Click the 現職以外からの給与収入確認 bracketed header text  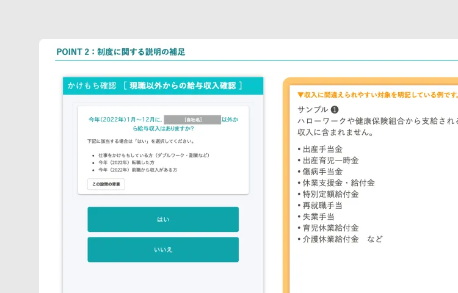coord(183,85)
